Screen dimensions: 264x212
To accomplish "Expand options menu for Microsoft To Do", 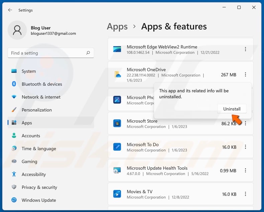I will [x=245, y=147].
